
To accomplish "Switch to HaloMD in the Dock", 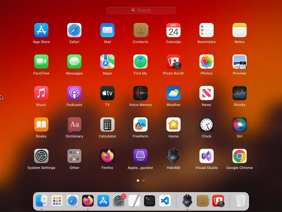I will 187,201.
